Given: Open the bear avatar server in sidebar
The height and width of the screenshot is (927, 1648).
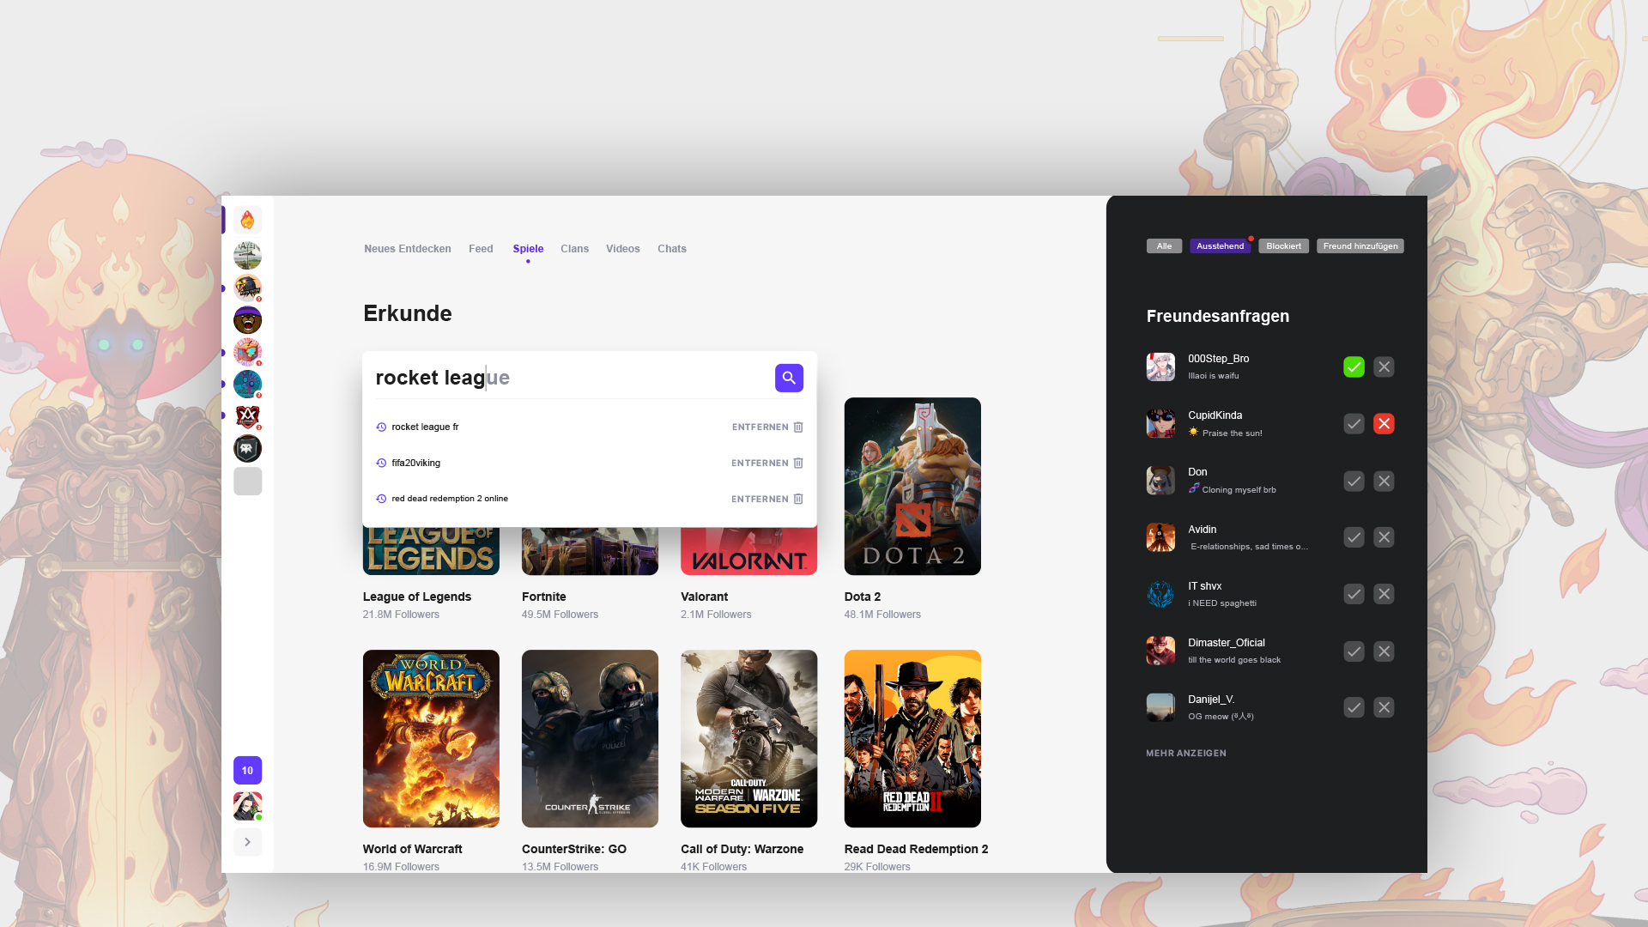Looking at the screenshot, I should tap(247, 320).
